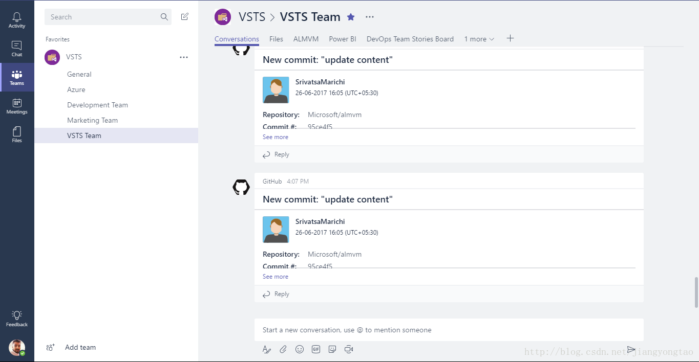Click See more on upper commit card
The width and height of the screenshot is (699, 362).
(x=276, y=137)
